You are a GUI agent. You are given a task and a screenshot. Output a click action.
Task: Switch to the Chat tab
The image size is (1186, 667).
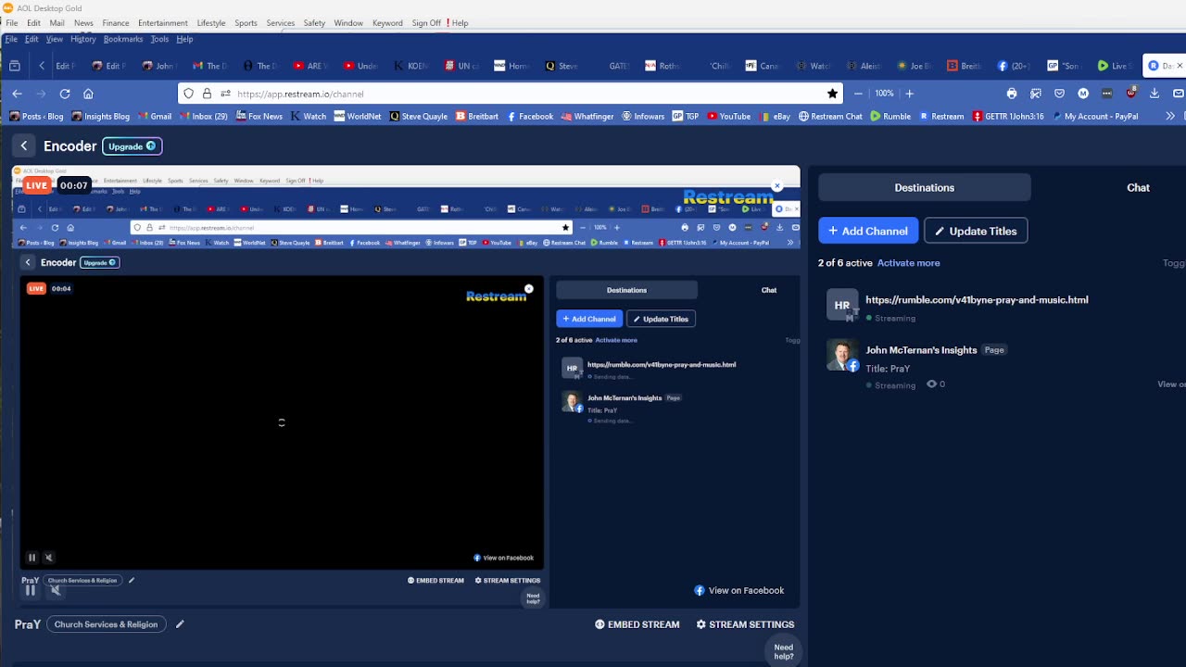(x=1138, y=187)
